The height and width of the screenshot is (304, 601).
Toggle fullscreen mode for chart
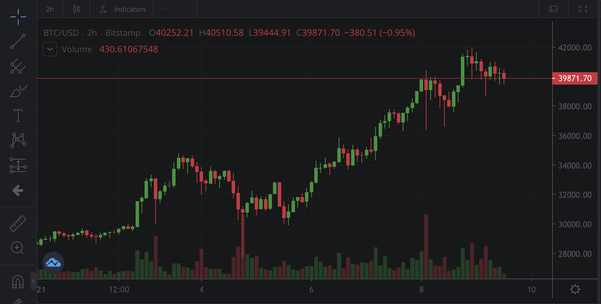[583, 9]
